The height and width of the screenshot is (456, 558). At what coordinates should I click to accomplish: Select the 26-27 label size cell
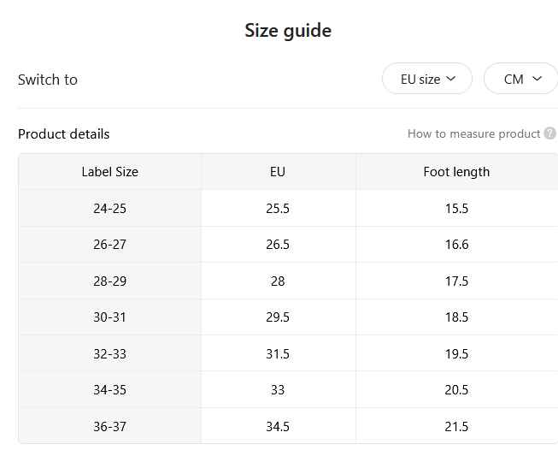[x=110, y=245]
